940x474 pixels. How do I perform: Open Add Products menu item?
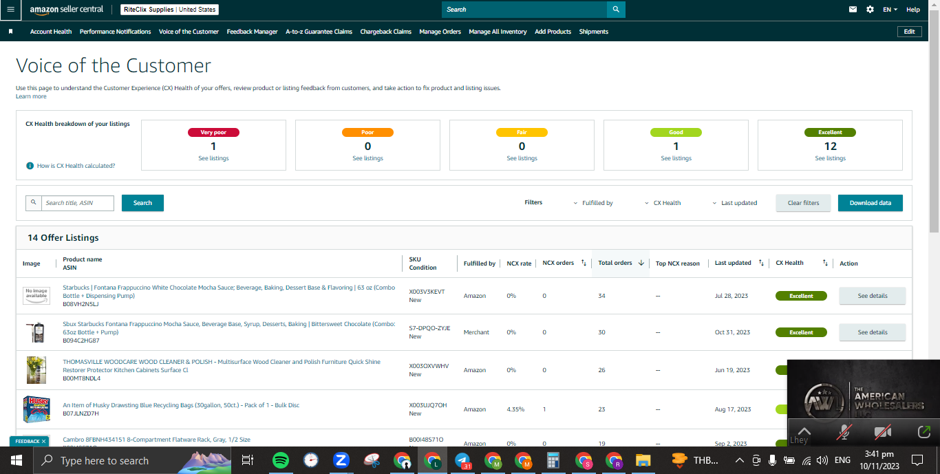point(553,32)
